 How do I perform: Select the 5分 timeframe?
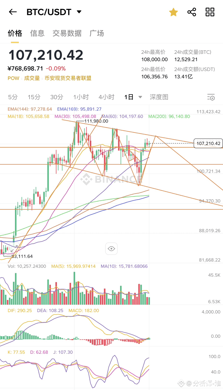(13, 97)
